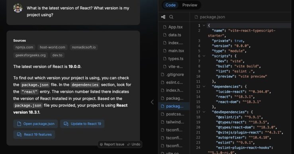Switch to the Preview tab
This screenshot has width=294, height=154.
click(190, 5)
